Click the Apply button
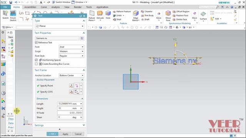The width and height of the screenshot is (246, 138). click(65, 134)
